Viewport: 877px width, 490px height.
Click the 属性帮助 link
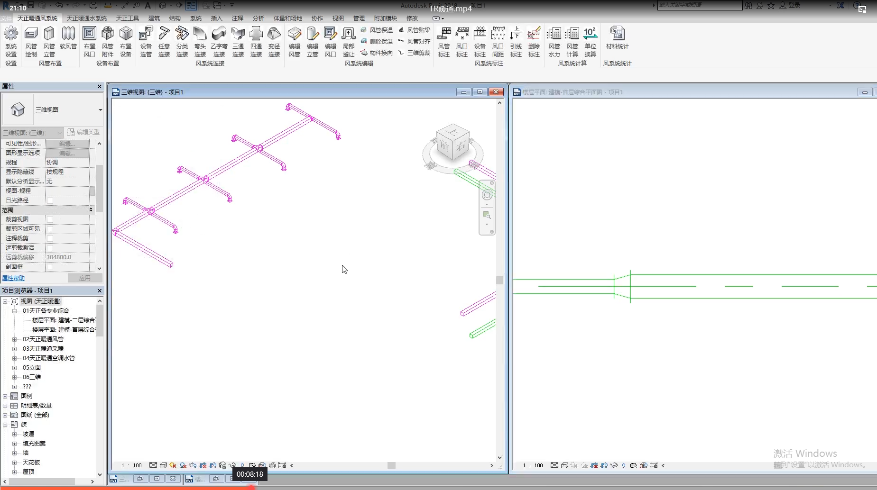click(x=13, y=278)
